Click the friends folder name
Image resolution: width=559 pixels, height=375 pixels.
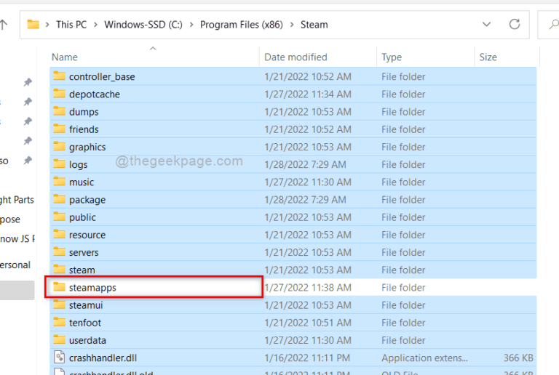pos(84,129)
